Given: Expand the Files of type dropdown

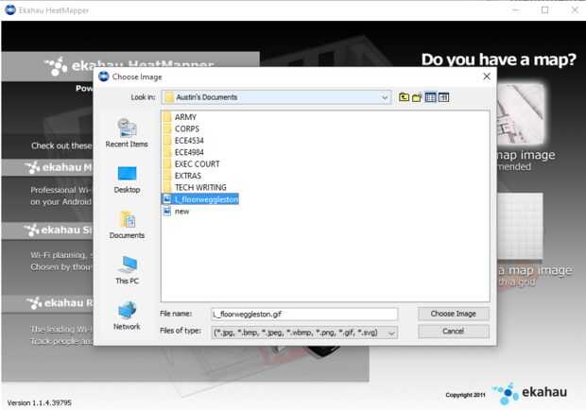Looking at the screenshot, I should point(391,333).
